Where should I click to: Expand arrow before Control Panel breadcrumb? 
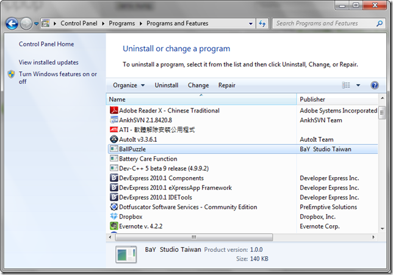55,24
